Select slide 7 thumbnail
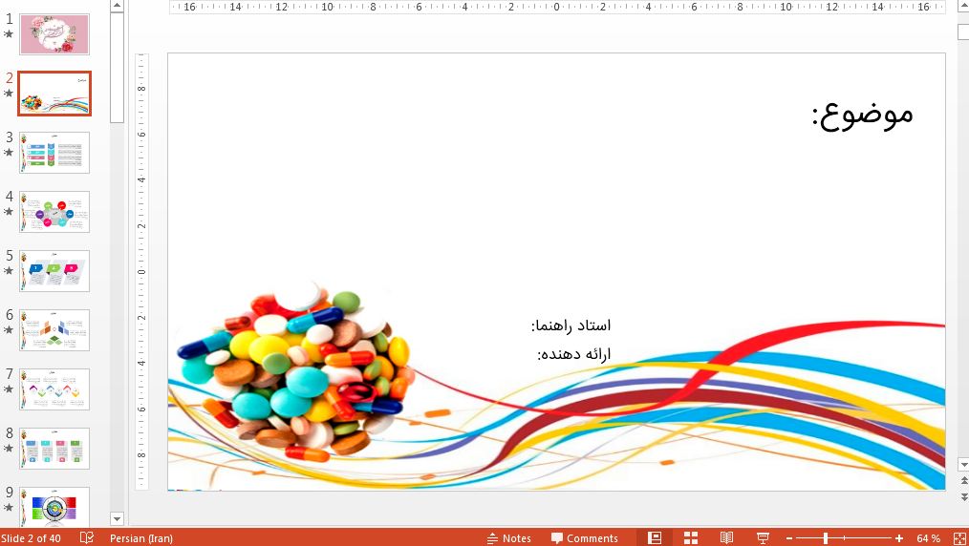The width and height of the screenshot is (969, 546). (54, 389)
